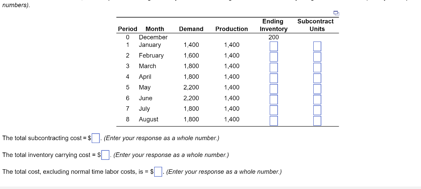
Task: Focus the March Subcontract Units box
Action: (x=317, y=67)
